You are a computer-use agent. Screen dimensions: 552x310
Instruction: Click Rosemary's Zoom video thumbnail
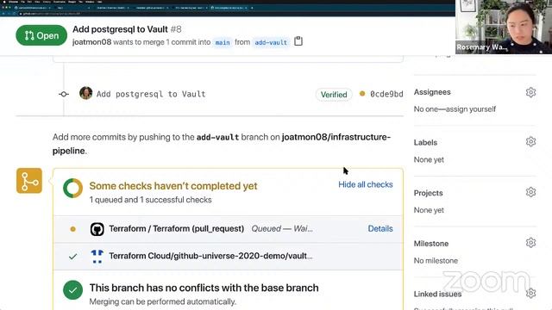click(504, 27)
